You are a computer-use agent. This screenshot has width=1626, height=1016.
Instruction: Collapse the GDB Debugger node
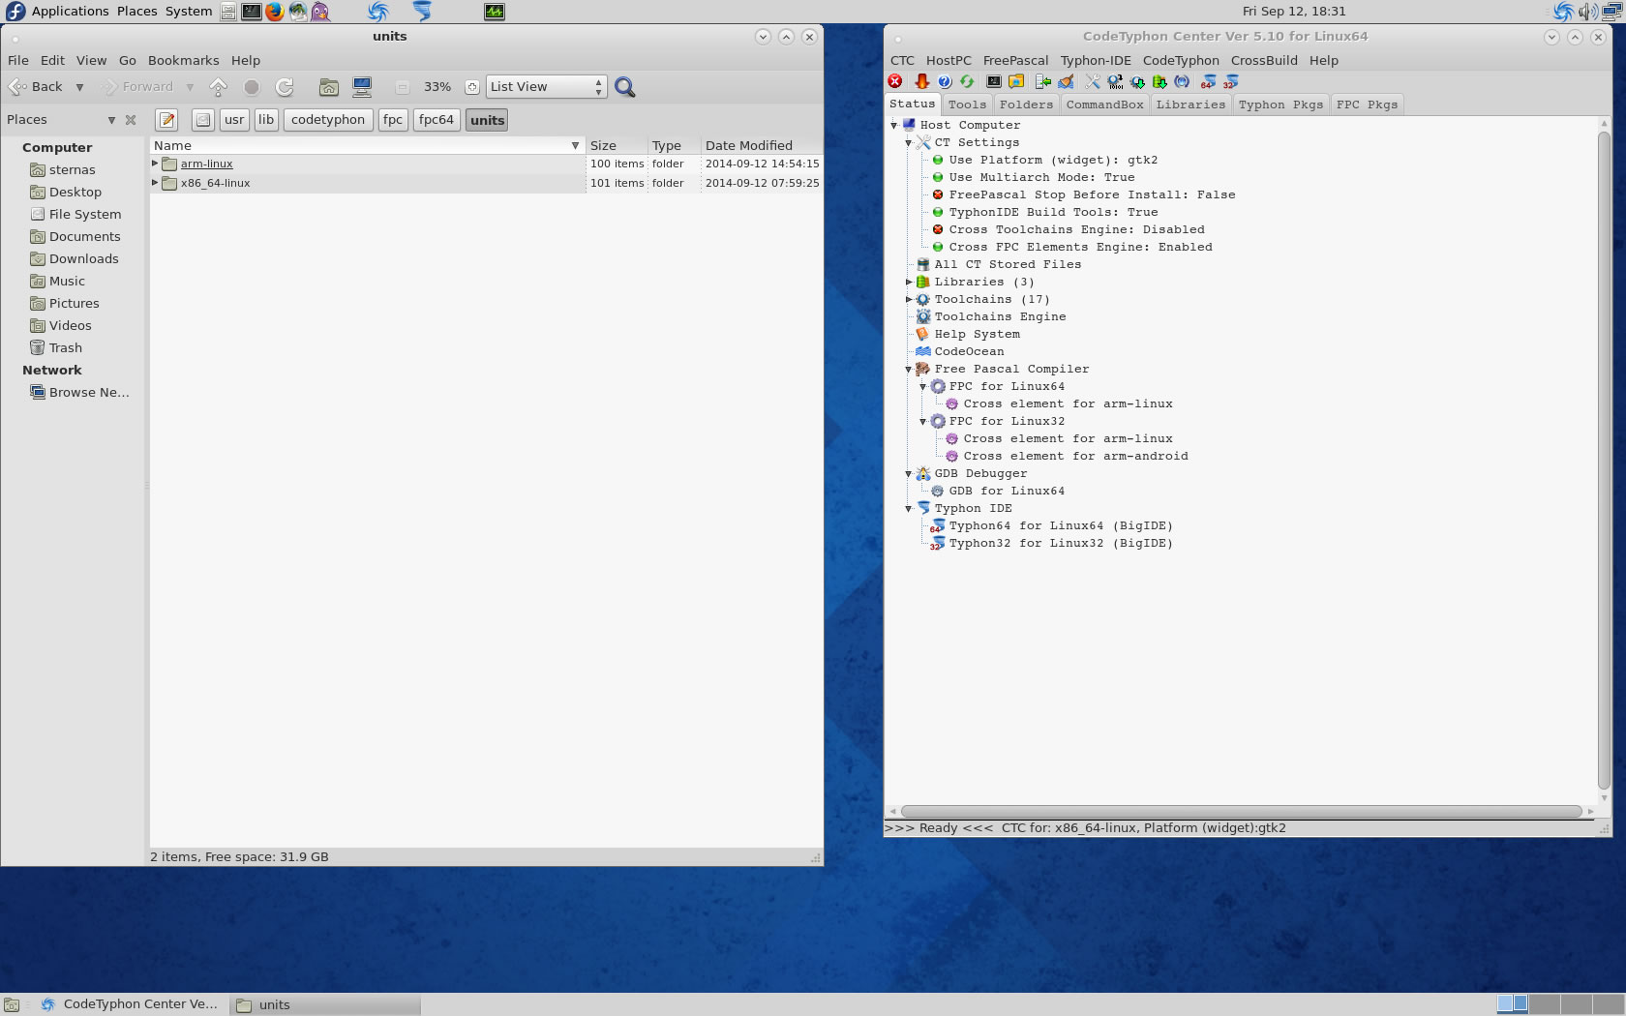tap(909, 473)
